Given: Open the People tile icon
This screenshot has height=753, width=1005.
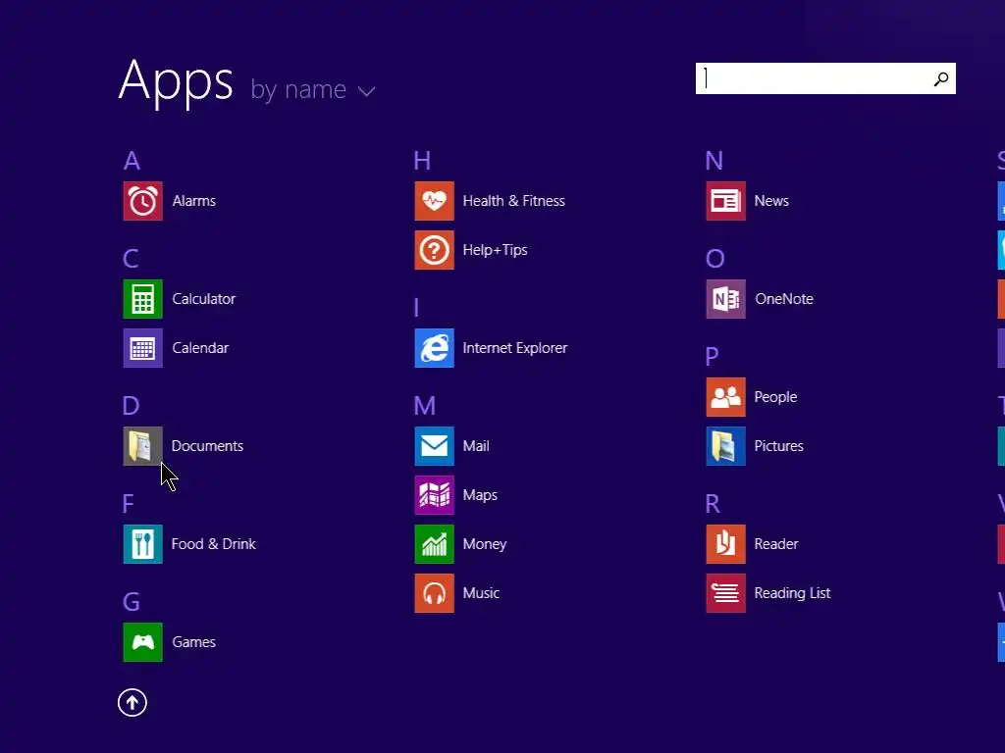Looking at the screenshot, I should 725,397.
